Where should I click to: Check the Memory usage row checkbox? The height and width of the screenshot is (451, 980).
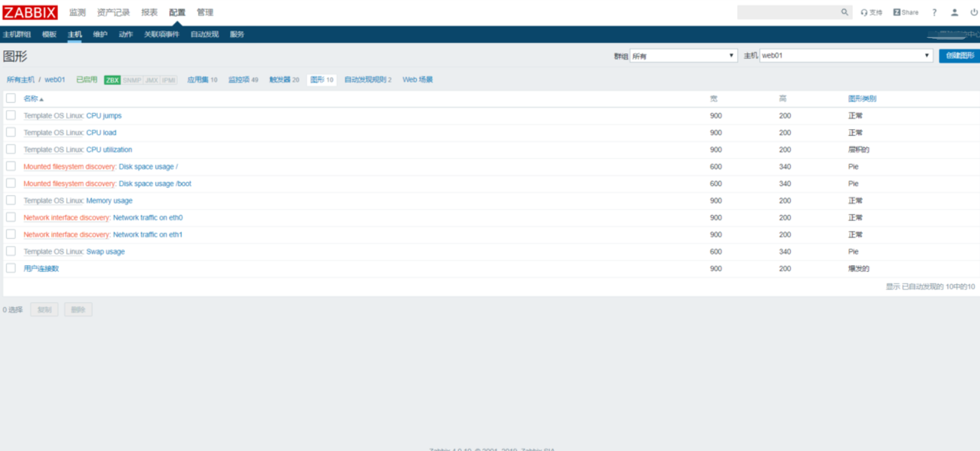point(11,200)
